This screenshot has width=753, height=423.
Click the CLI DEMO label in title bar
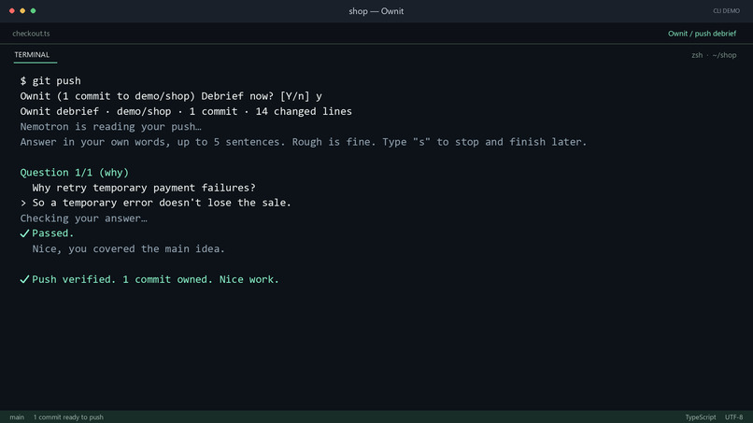(x=726, y=11)
